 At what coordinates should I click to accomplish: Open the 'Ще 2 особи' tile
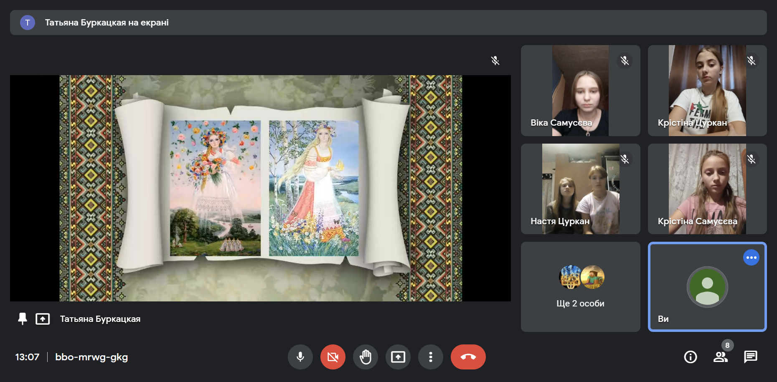click(x=580, y=287)
